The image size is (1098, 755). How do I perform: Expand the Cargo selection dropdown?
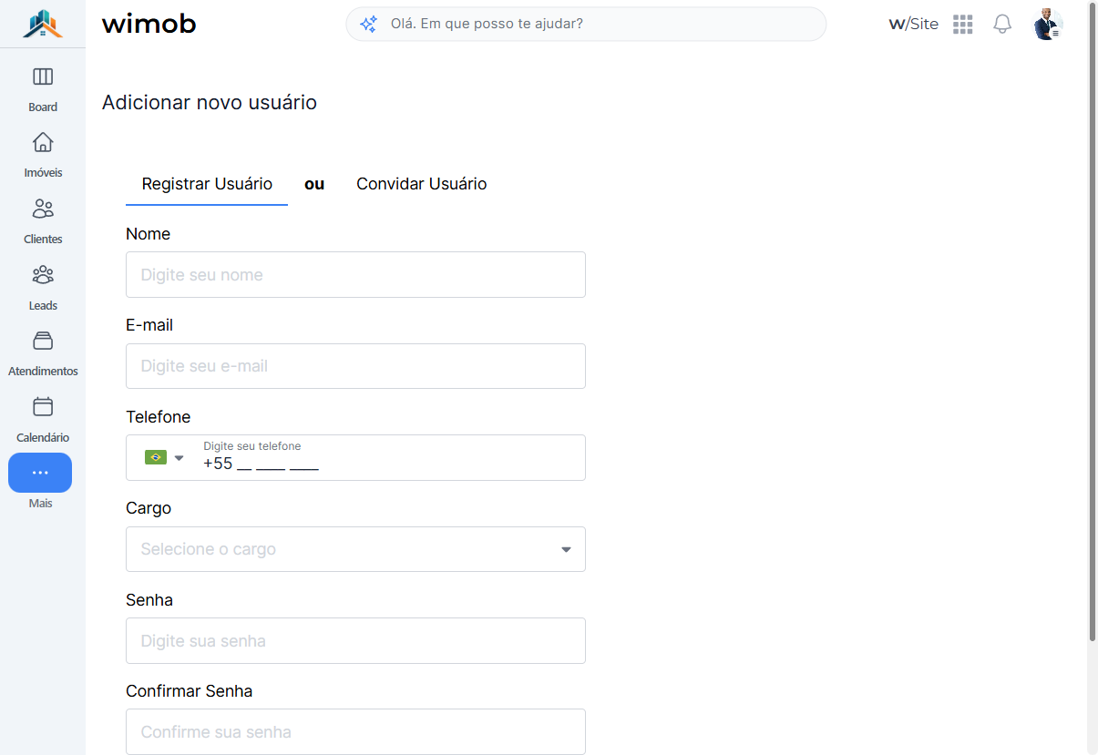(x=355, y=549)
